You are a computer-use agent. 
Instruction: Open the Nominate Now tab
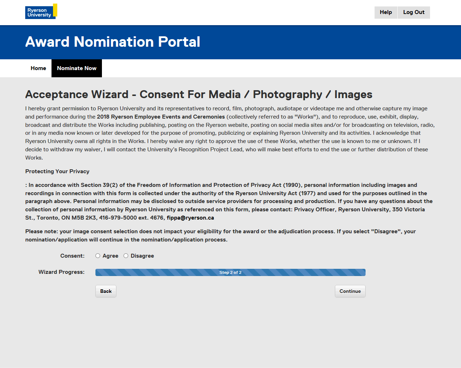pos(77,68)
